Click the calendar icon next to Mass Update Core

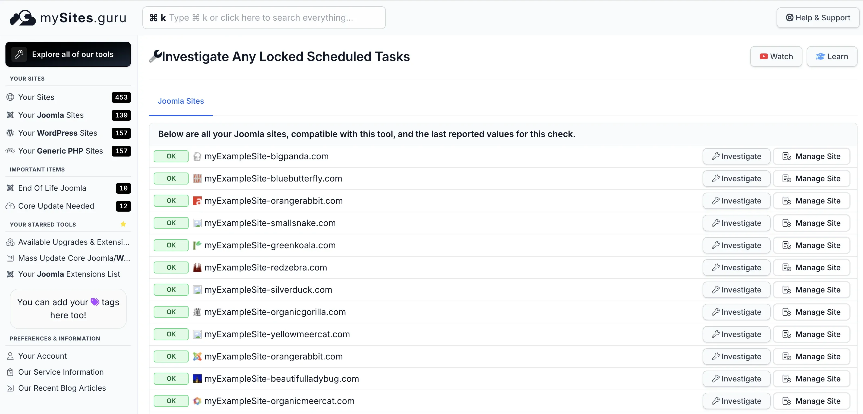(10, 258)
